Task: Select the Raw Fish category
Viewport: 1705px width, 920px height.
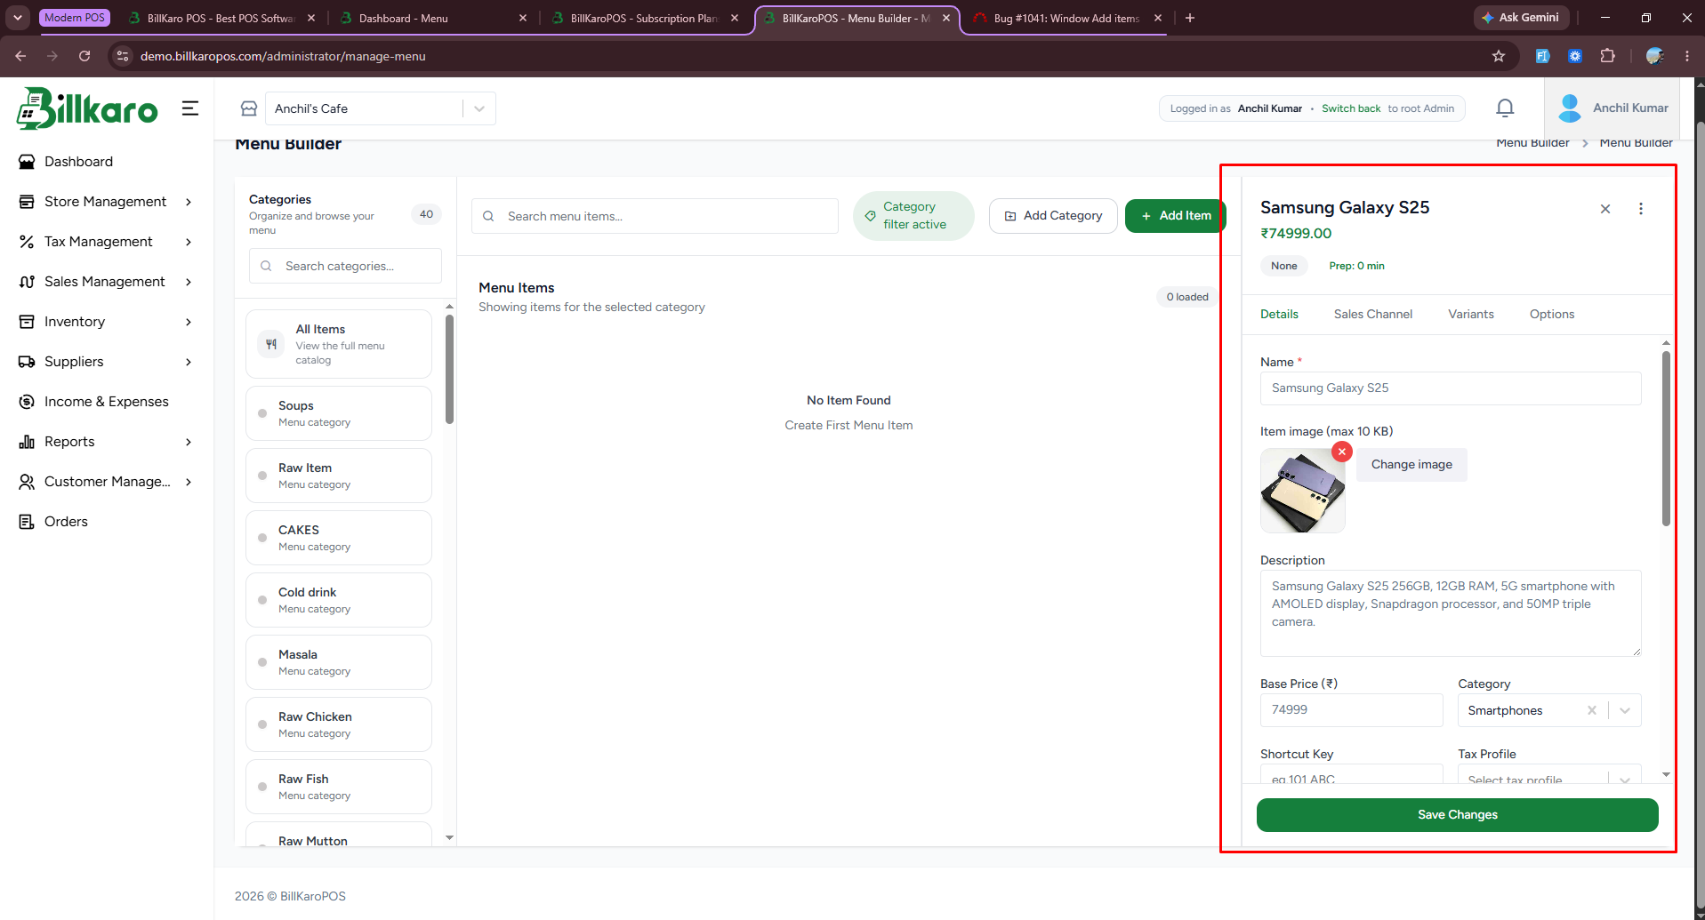Action: point(339,787)
